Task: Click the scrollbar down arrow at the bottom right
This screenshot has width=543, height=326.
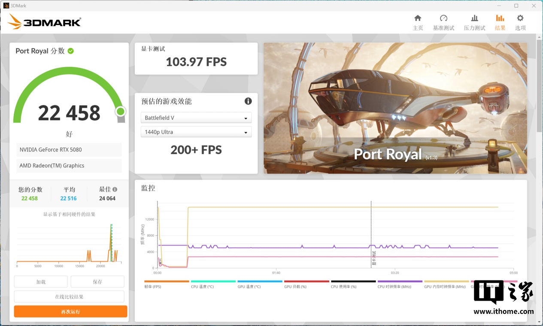Action: point(540,322)
